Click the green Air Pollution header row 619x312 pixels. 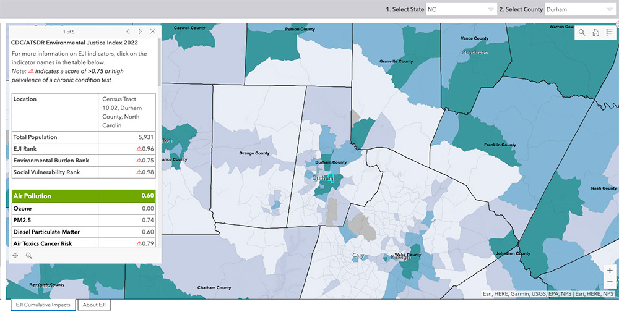(x=84, y=196)
